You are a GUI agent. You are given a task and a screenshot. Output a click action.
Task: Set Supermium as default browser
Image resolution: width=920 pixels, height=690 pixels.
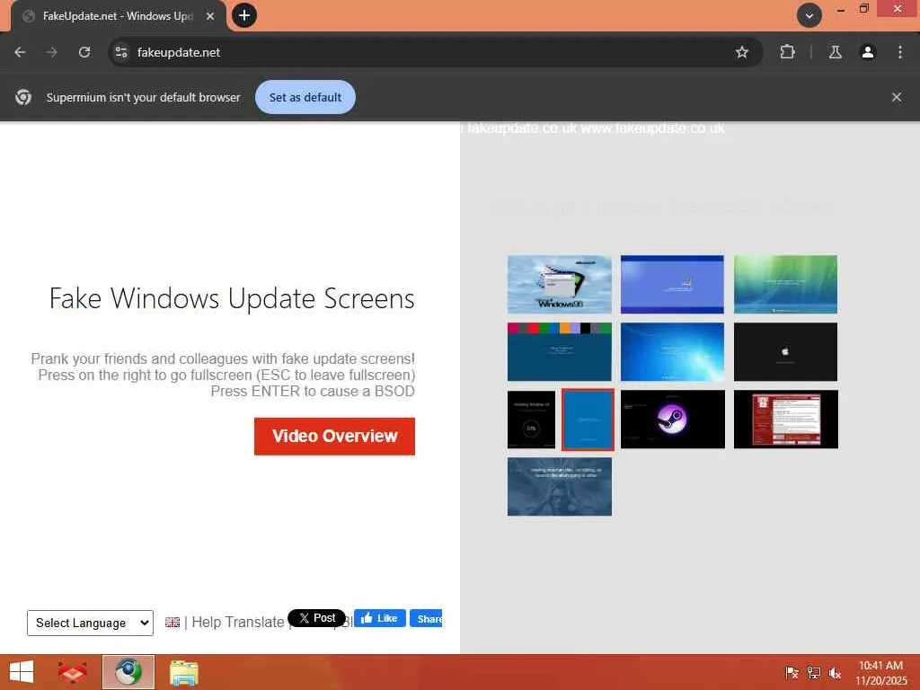(x=305, y=97)
